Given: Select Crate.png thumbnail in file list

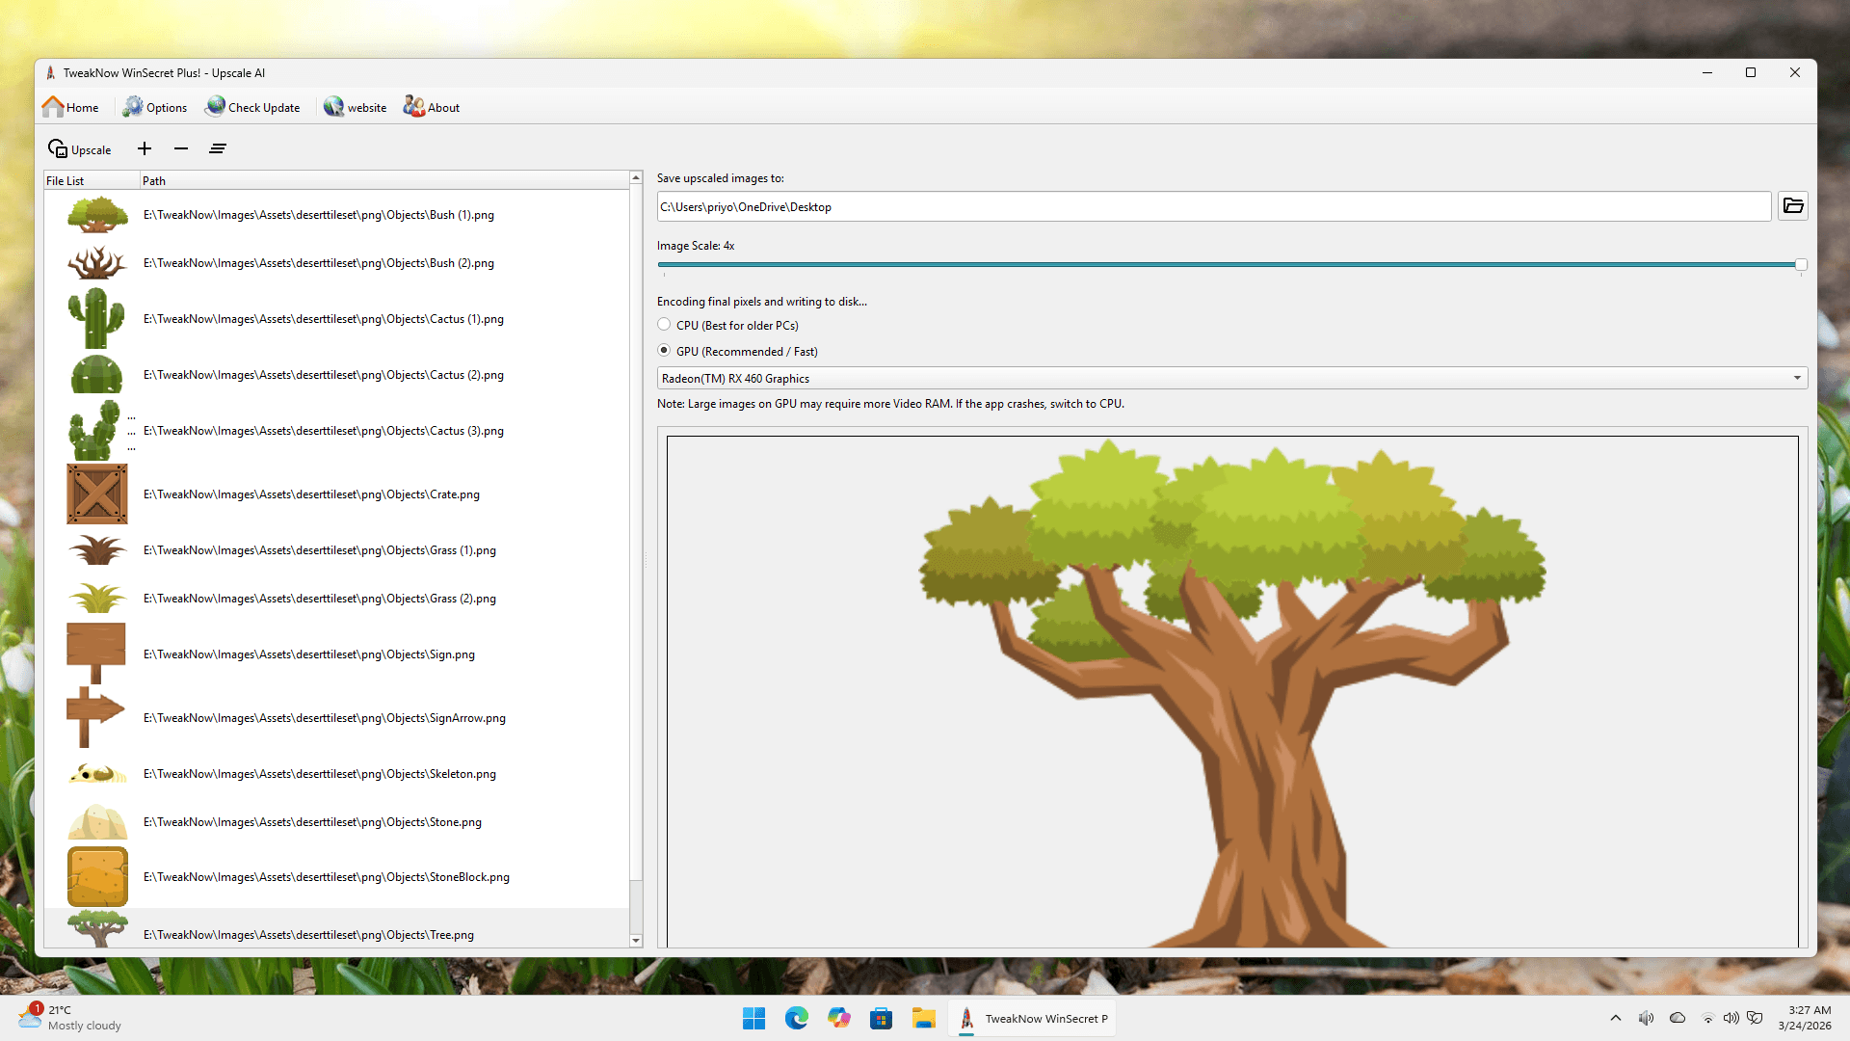Looking at the screenshot, I should 96,494.
